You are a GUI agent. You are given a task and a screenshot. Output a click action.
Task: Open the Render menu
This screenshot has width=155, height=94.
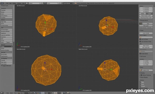click(x=14, y=3)
